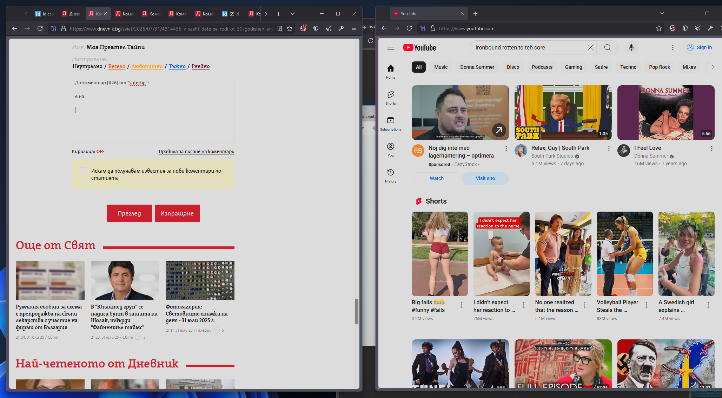Go back in YouTube browser window
722x398 pixels.
click(384, 28)
